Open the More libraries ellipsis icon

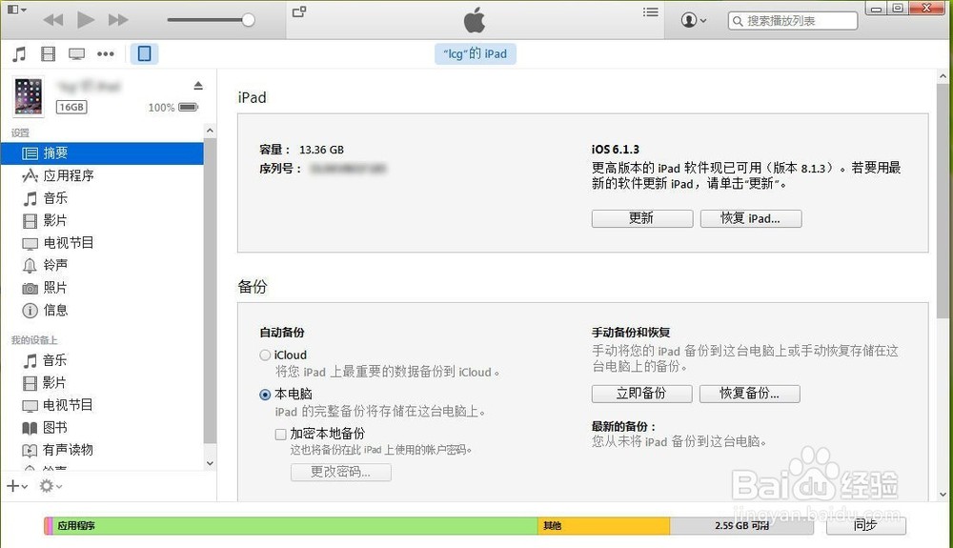106,54
